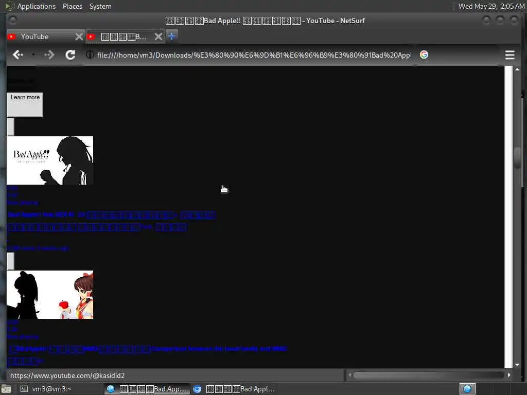
Task: Go forward using the forward arrow
Action: (x=49, y=55)
